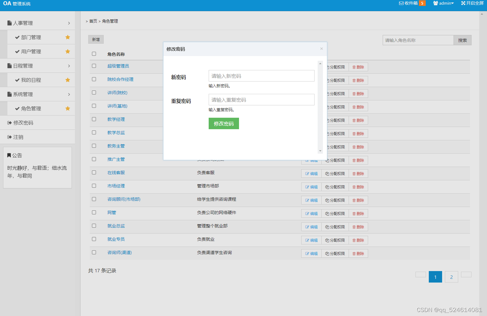This screenshot has height=316, width=487.
Task: Click the logout icon beside 注销
Action: tap(10, 137)
